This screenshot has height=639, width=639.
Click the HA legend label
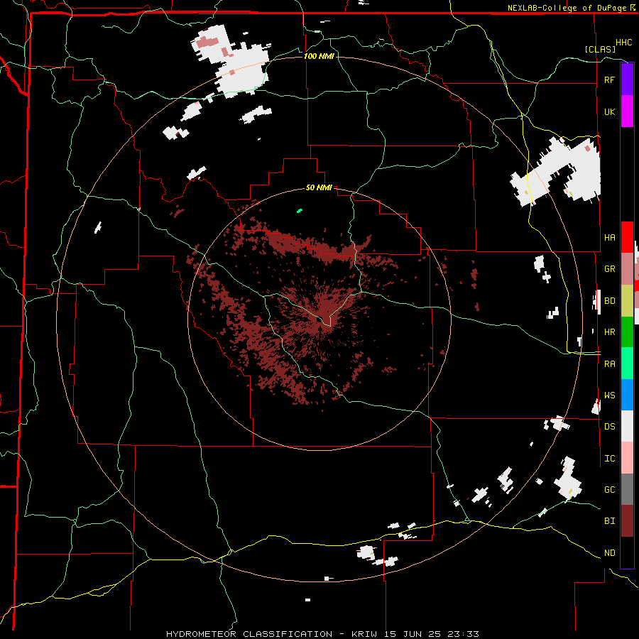(x=609, y=237)
